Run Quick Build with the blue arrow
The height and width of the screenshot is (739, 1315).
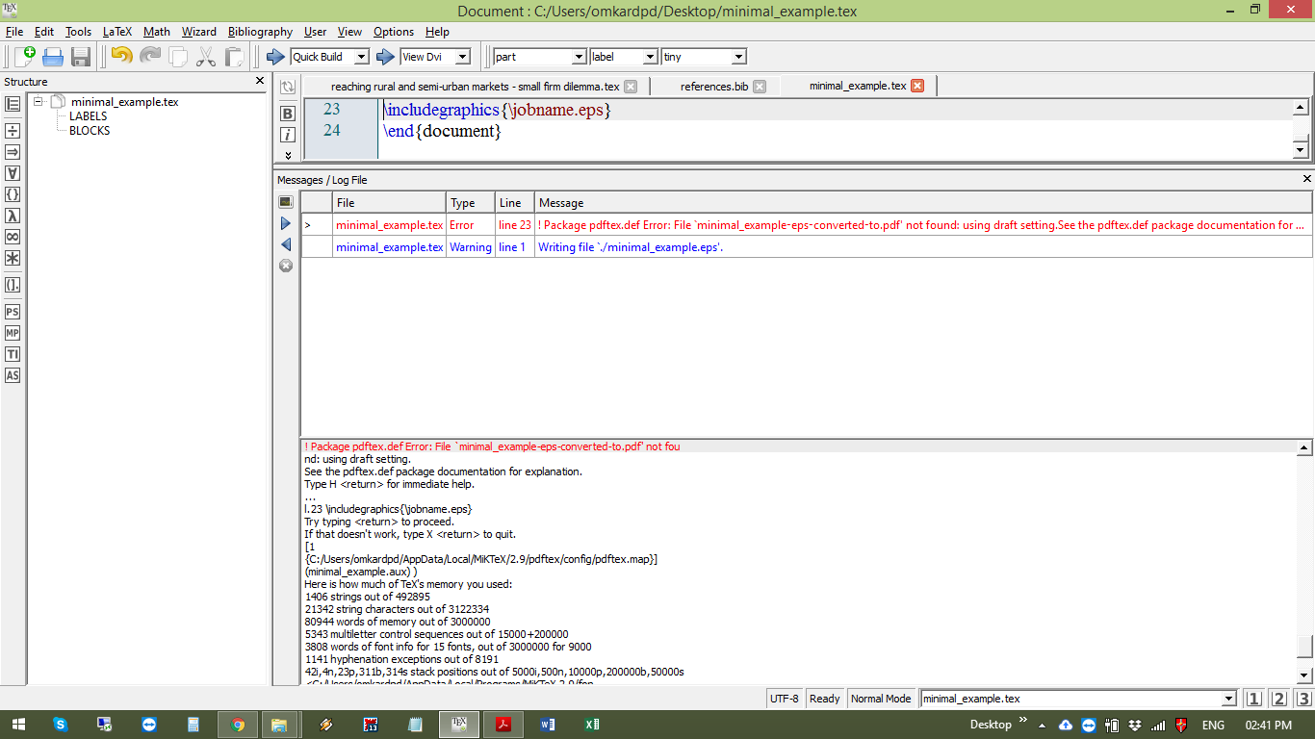coord(275,57)
